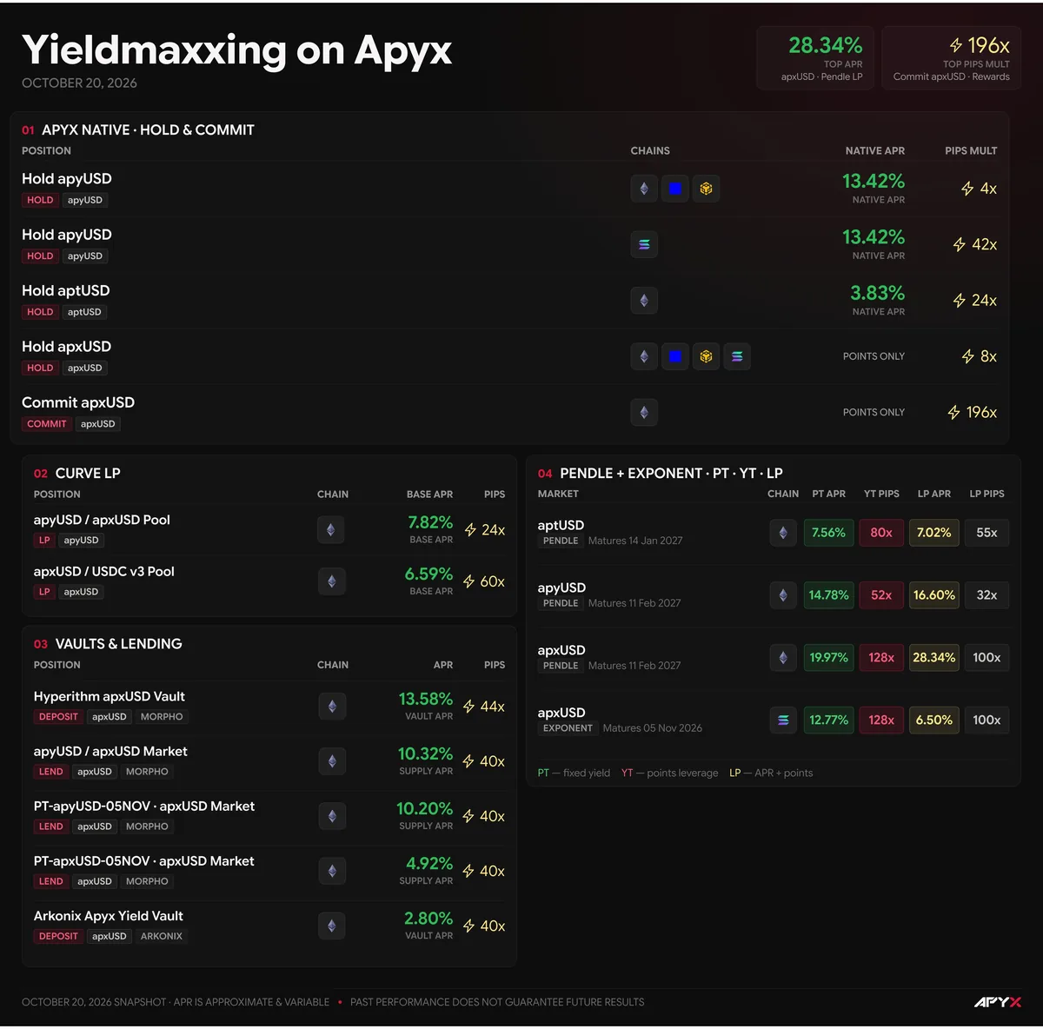Click 13.58% Vault APR for Hyperithm vault
Image resolution: width=1043 pixels, height=1029 pixels.
426,700
